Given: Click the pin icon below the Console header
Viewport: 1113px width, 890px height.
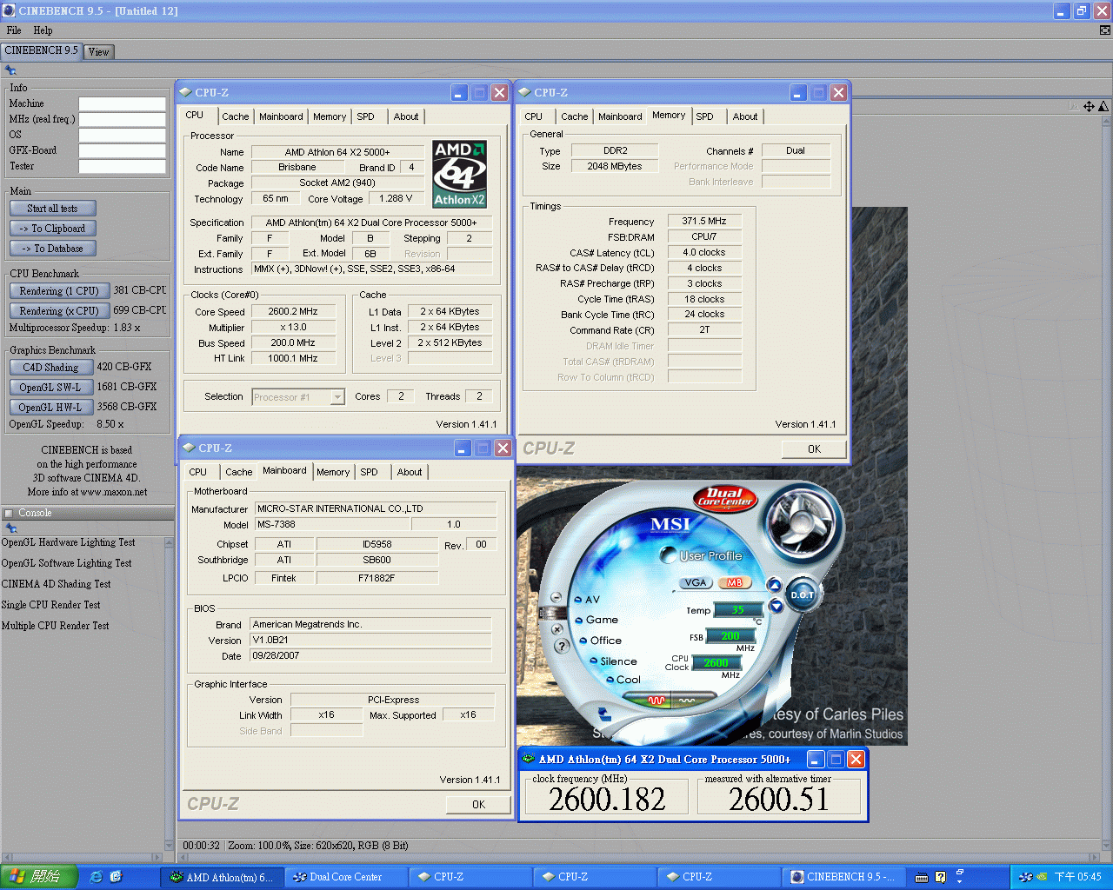Looking at the screenshot, I should coord(11,528).
